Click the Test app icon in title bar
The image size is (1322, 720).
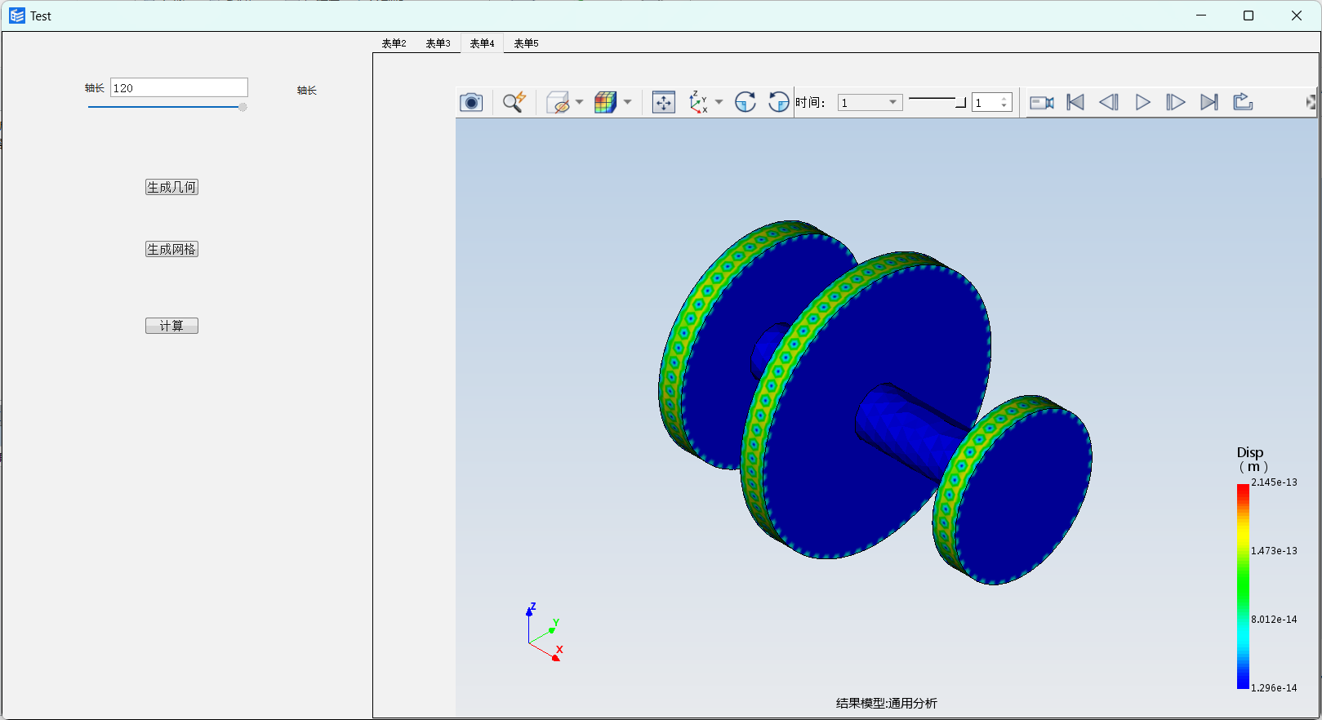[17, 16]
